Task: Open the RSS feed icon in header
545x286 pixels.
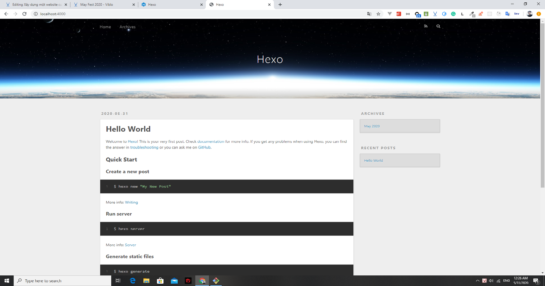Action: [x=426, y=26]
